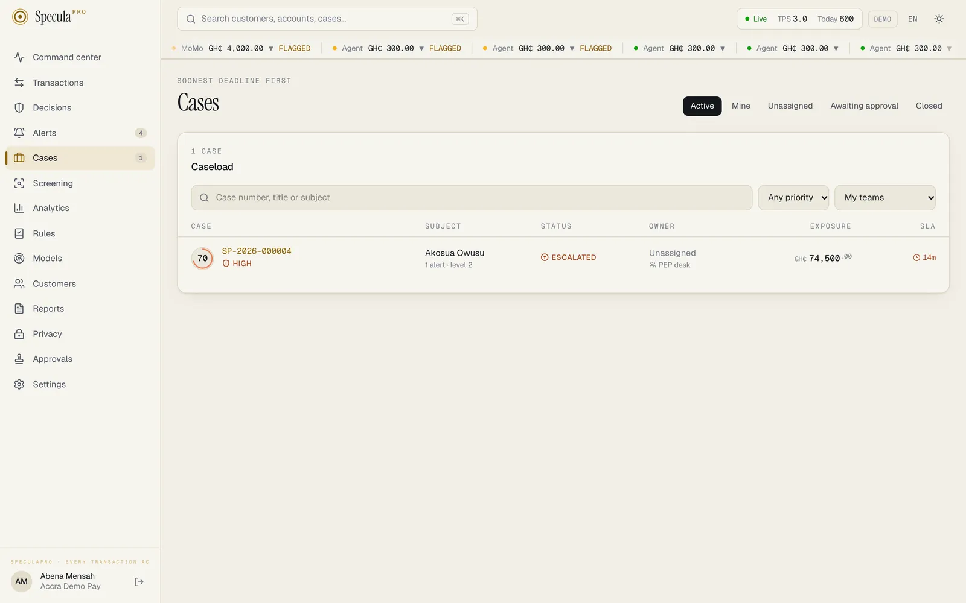Screen dimensions: 966x603
Task: Click the risk score 70 ring
Action: pos(202,258)
